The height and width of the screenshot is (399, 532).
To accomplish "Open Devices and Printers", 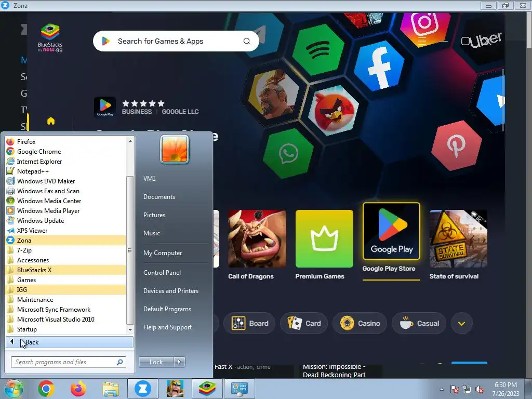I will click(170, 291).
